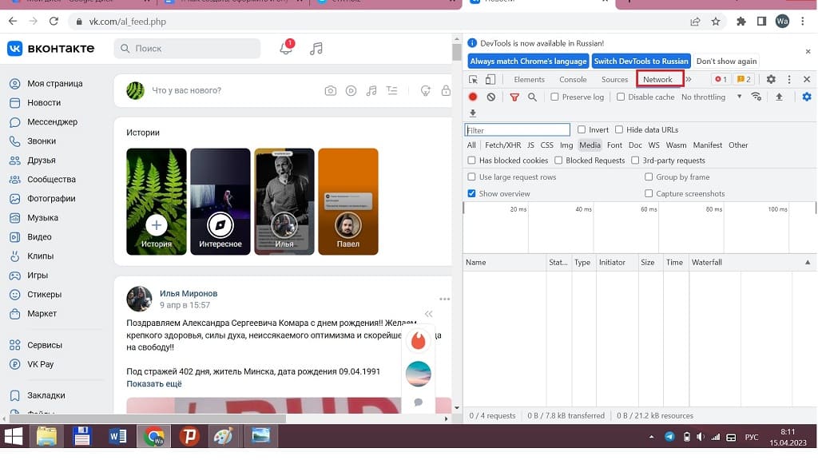Open Network settings blue gear
Viewport: 818px width, 460px height.
(x=807, y=97)
